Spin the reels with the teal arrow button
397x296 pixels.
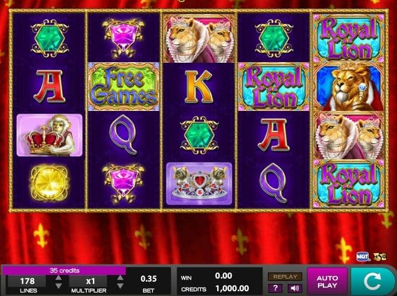[x=373, y=281]
